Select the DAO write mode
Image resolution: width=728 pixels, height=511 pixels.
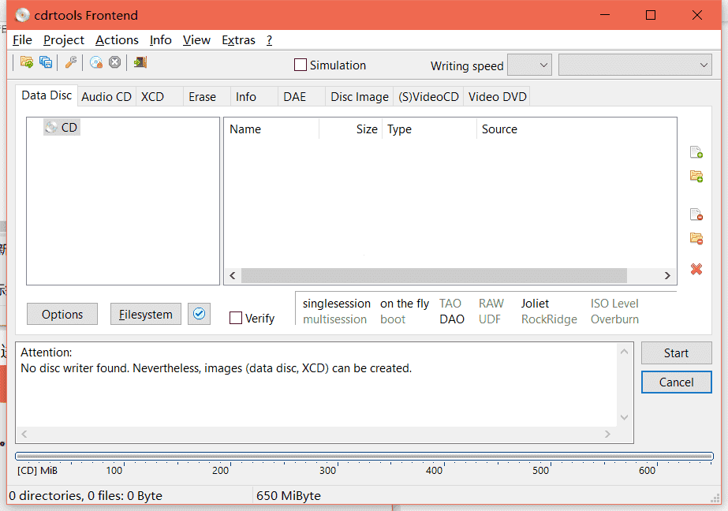[x=452, y=319]
